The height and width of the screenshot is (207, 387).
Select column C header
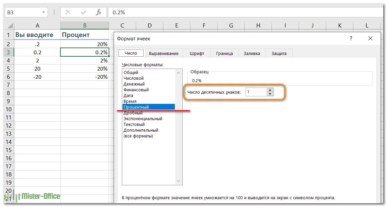click(x=123, y=25)
